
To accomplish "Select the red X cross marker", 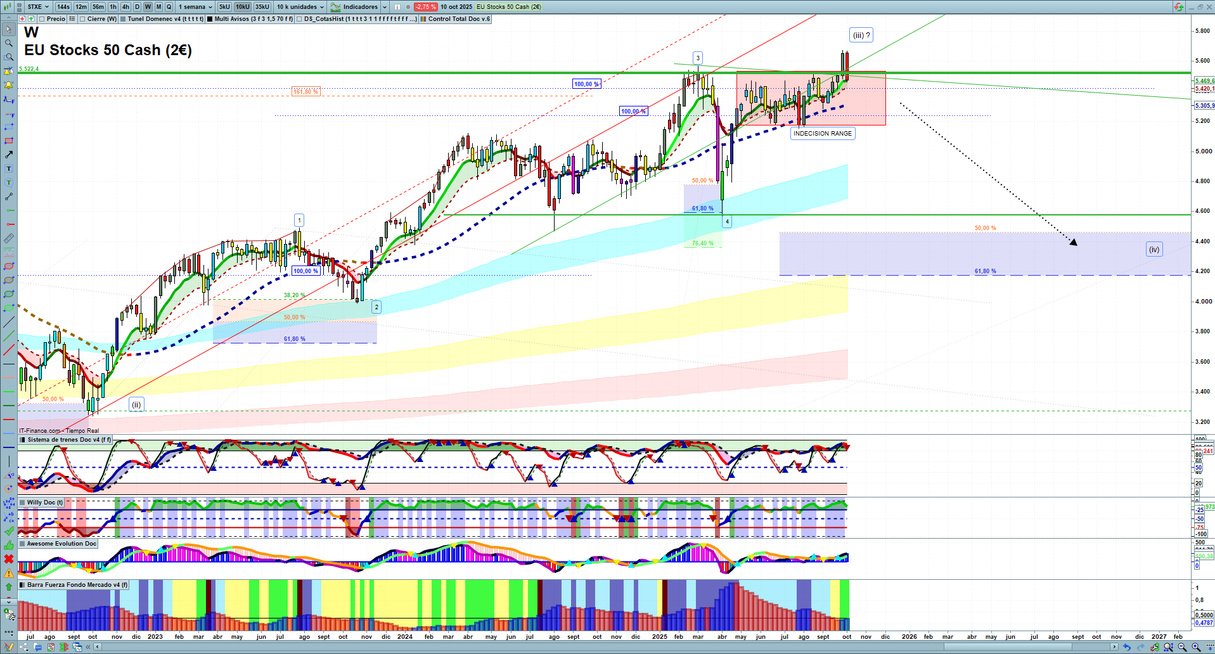I will click(9, 559).
